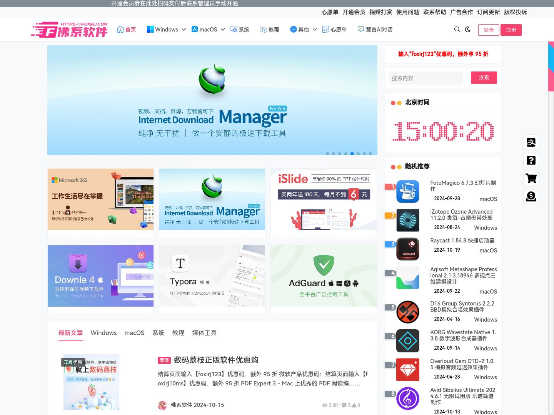Image resolution: width=554 pixels, height=415 pixels.
Task: Click the Windows logo icon in navigation
Action: click(x=150, y=29)
